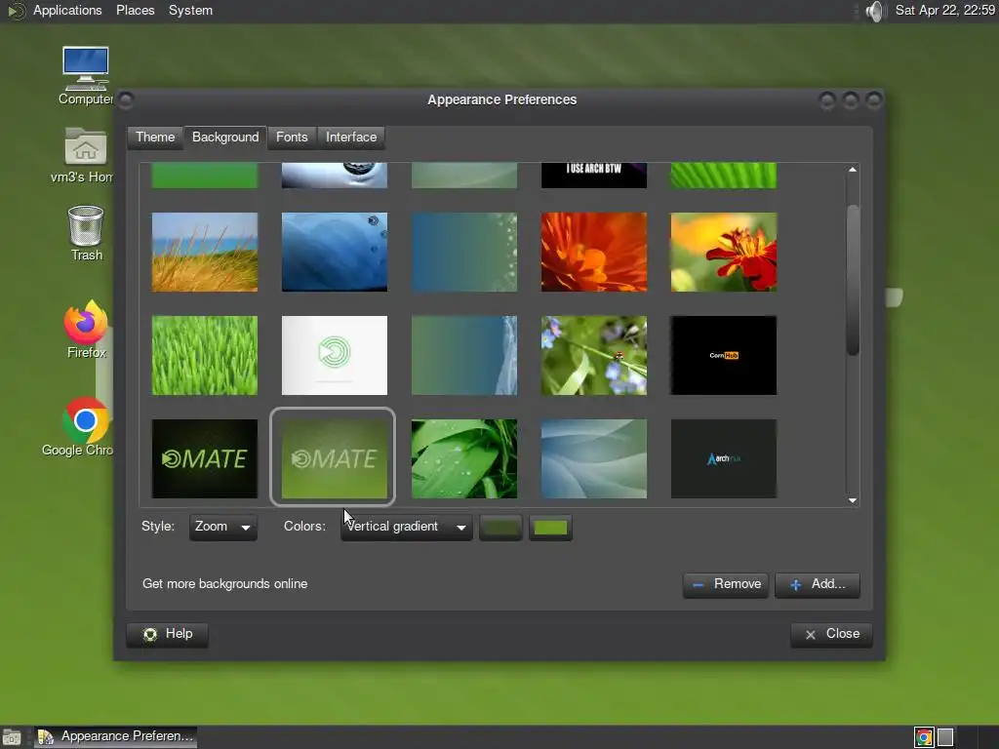
Task: Select the blue flowers with ladybug wallpaper
Action: pos(594,355)
